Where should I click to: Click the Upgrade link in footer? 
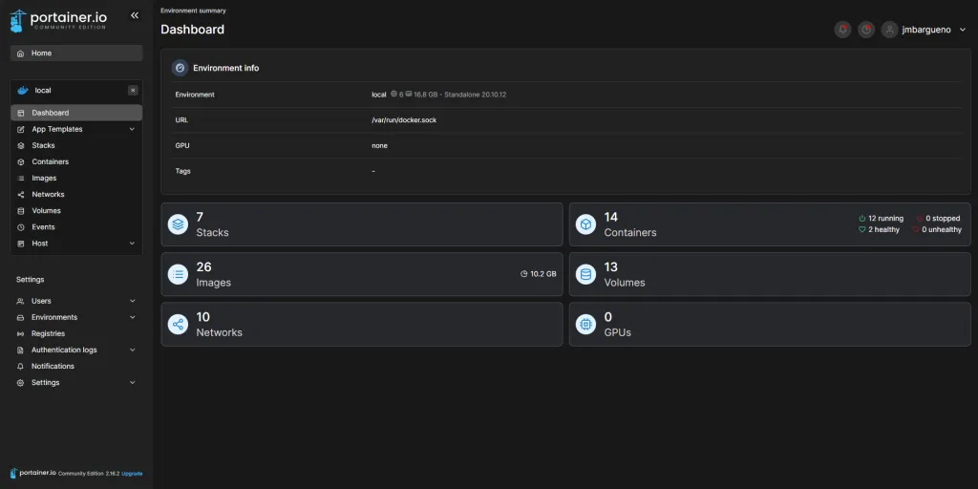(132, 474)
